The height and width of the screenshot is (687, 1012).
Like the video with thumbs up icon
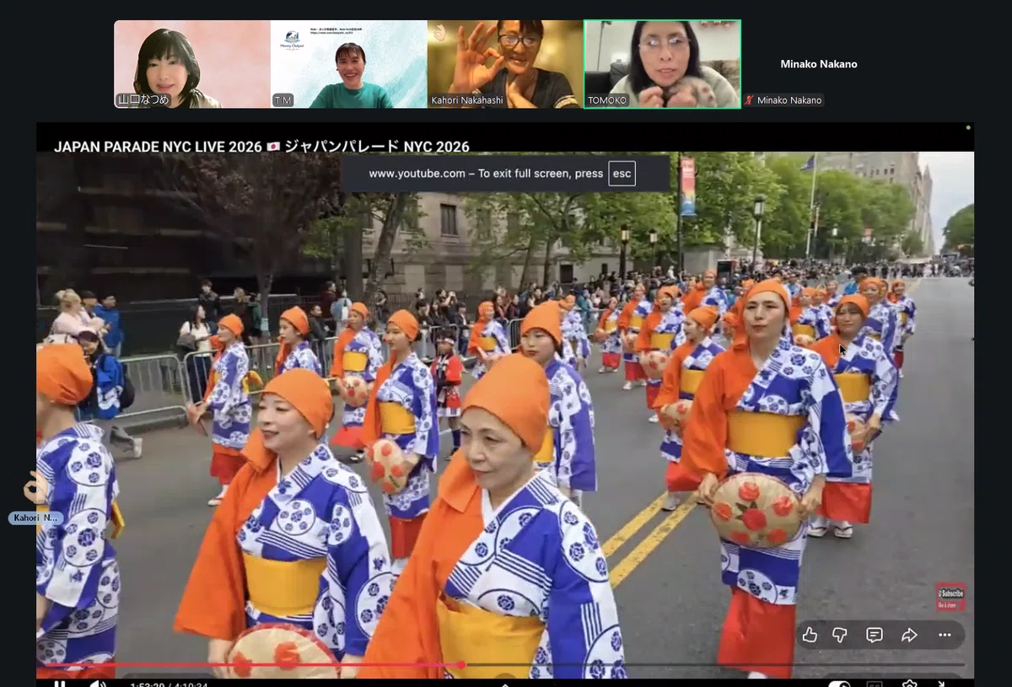click(810, 635)
